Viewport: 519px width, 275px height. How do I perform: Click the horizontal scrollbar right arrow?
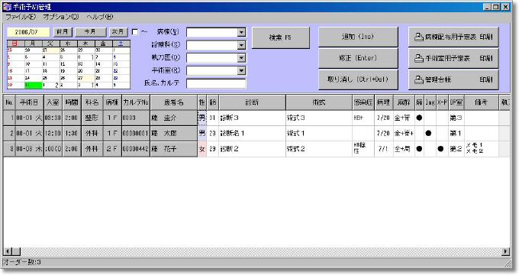click(505, 251)
